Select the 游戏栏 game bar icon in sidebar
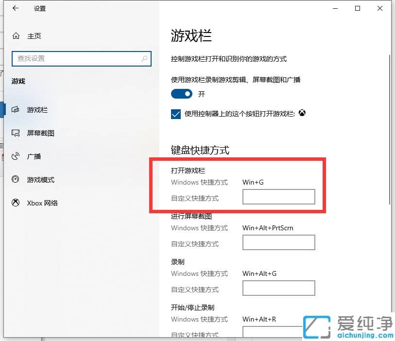This screenshot has width=395, height=341. click(x=16, y=110)
